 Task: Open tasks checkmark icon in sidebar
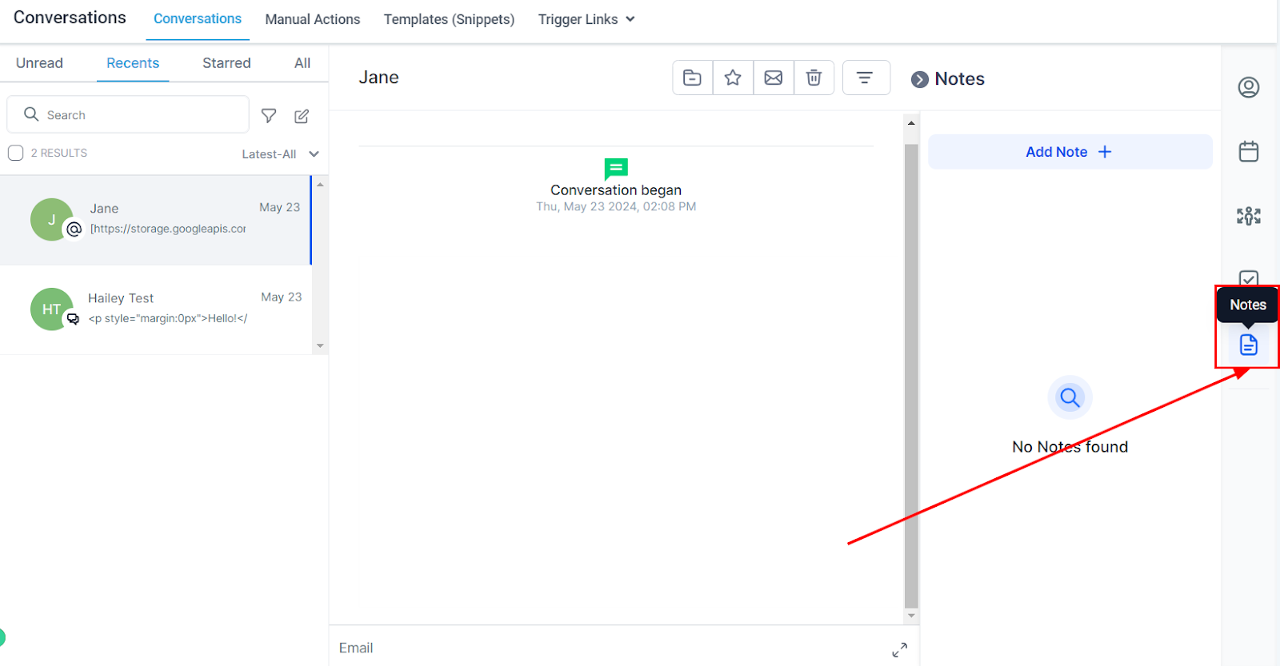[1249, 278]
